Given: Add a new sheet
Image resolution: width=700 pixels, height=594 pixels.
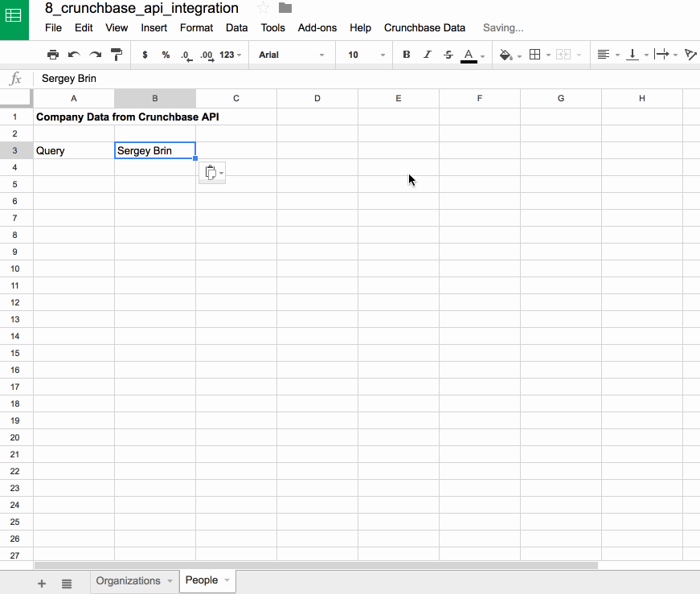Looking at the screenshot, I should coord(42,584).
